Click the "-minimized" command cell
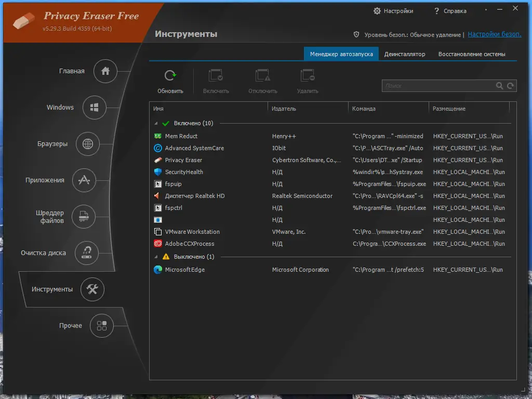 point(388,136)
